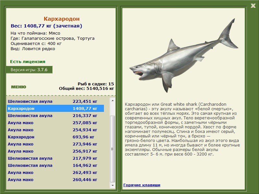Select Шелковистая акула weighing 216,337 кг
259x194 pixels.
pos(55,115)
